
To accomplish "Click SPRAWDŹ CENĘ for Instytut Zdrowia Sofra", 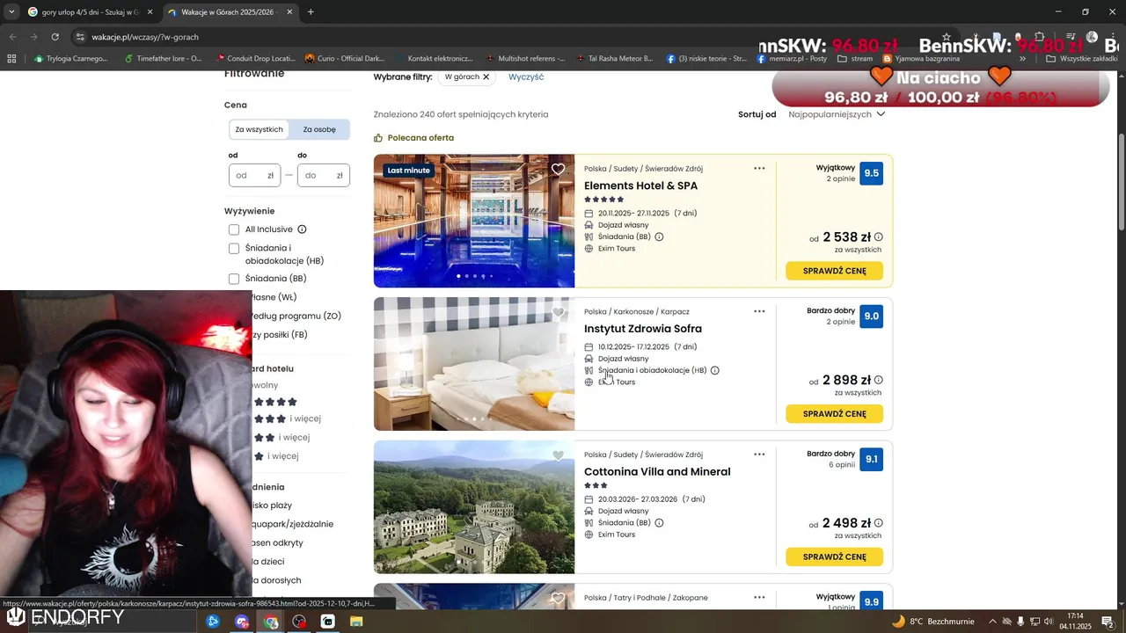I will 834,414.
